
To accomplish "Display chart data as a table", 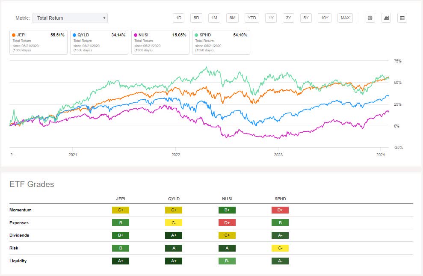I will 402,18.
